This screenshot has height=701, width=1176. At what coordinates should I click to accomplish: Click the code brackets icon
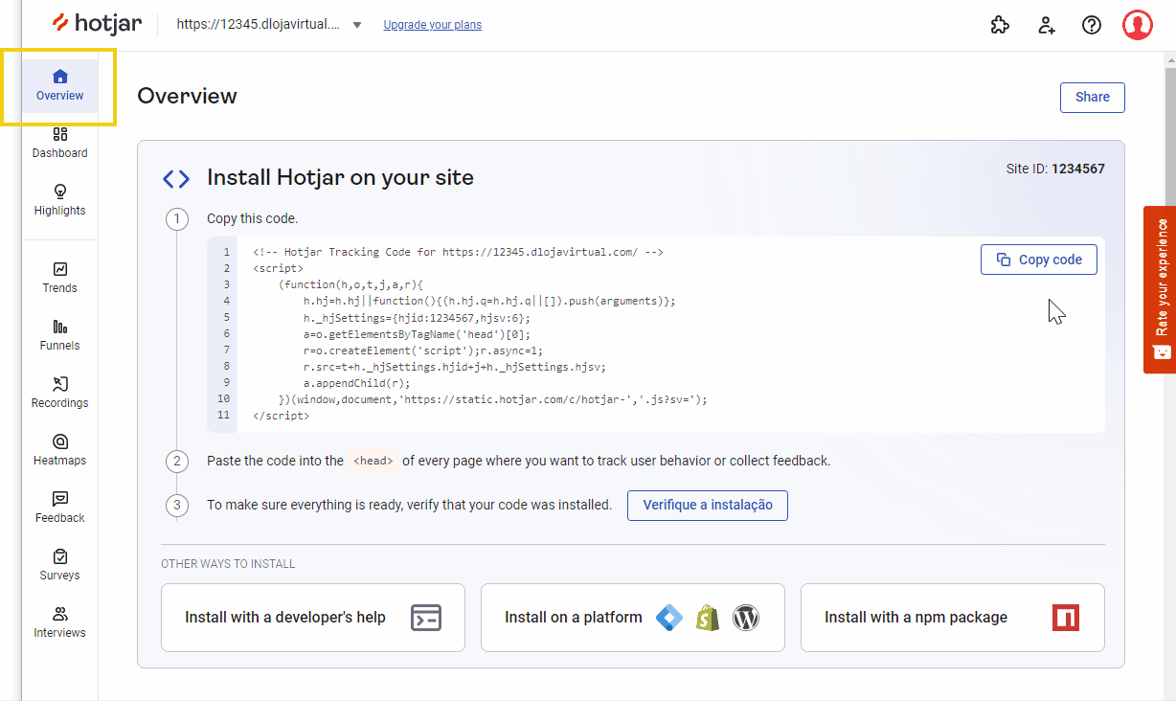(176, 179)
